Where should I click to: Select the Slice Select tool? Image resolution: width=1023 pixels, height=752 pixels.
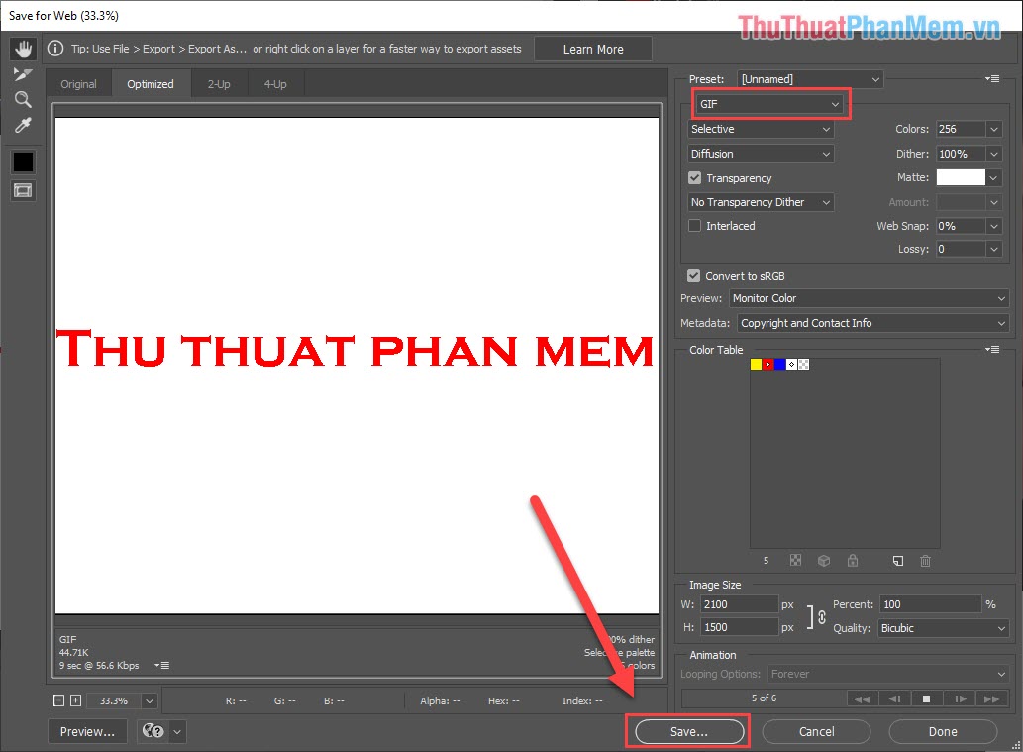point(23,73)
